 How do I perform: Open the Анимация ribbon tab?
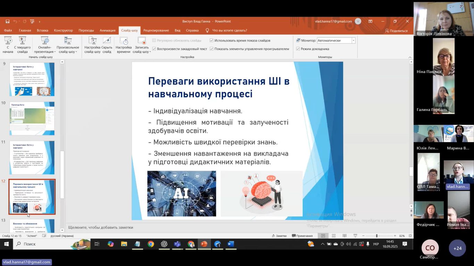(x=107, y=31)
